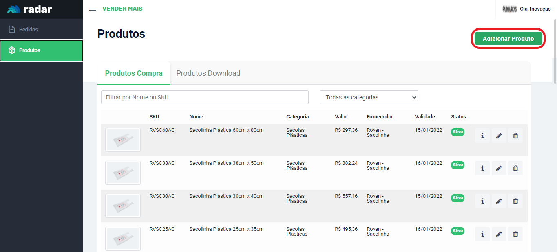Delete product with SKU RVSC25AC
557x252 pixels.
(x=515, y=234)
